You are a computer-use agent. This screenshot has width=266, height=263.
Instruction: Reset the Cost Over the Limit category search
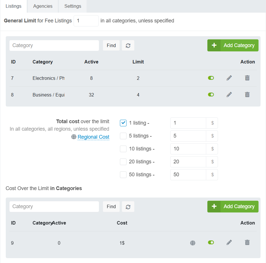(128, 206)
